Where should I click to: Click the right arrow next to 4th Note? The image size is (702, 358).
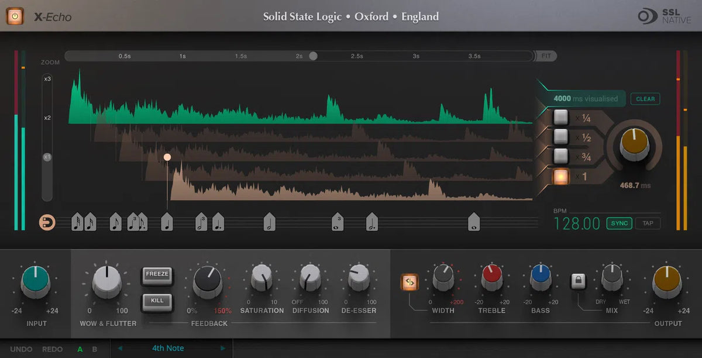coord(222,348)
